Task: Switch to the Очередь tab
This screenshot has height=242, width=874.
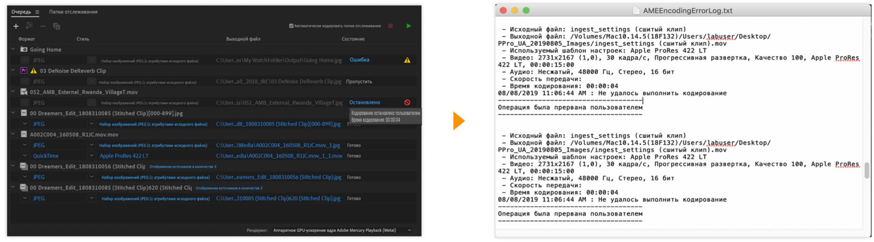Action: [21, 12]
